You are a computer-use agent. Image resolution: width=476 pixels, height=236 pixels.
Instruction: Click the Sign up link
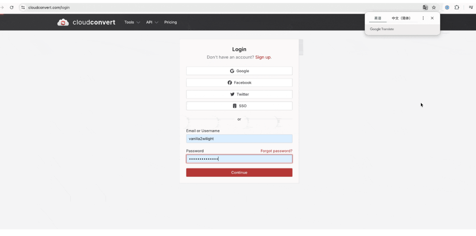click(x=263, y=57)
